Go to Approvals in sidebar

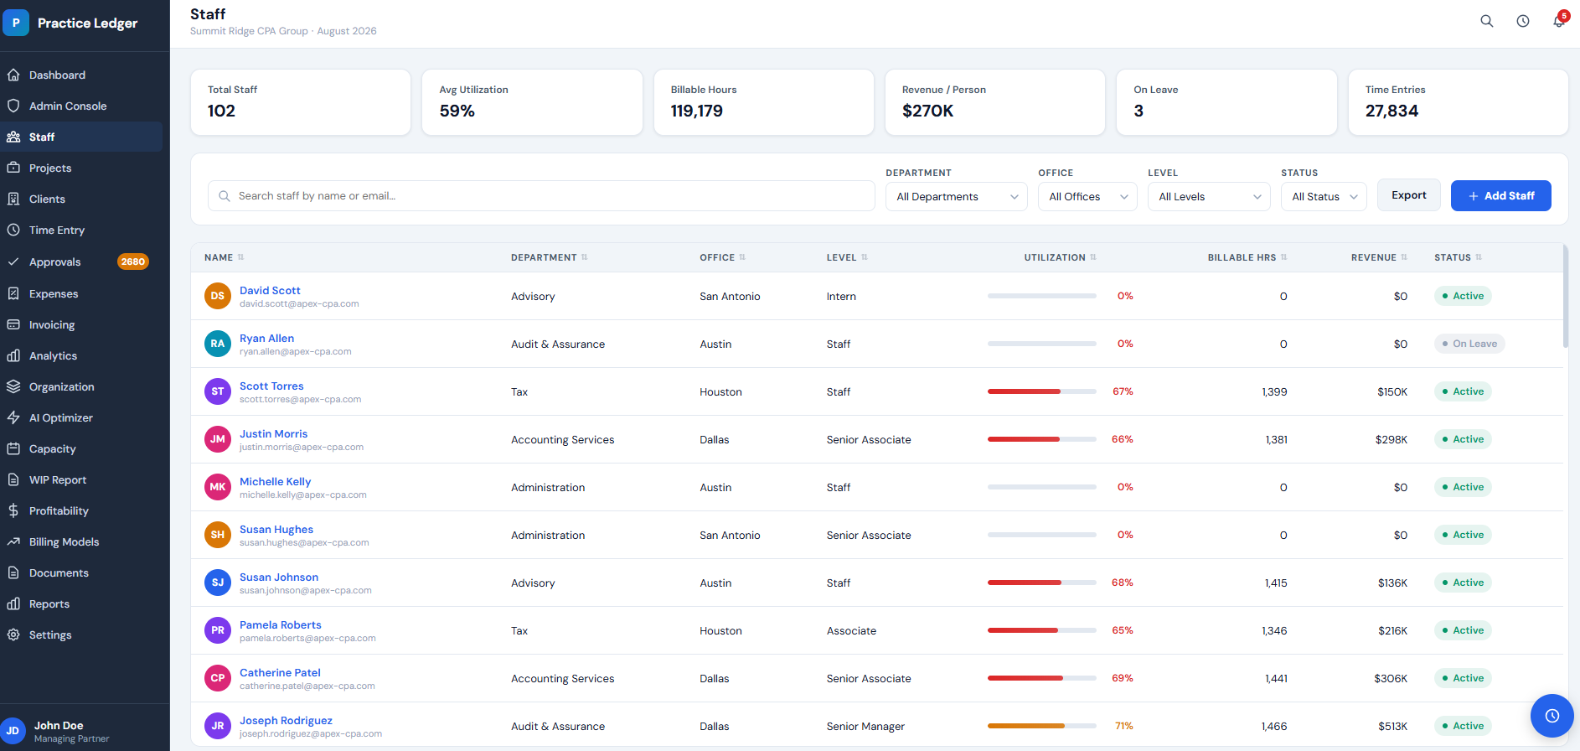pos(81,262)
